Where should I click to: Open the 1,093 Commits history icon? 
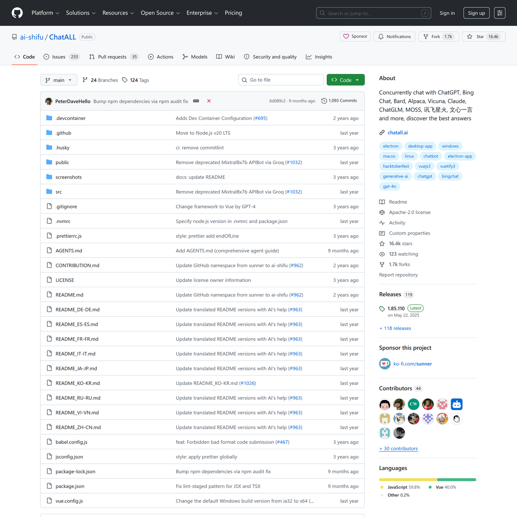324,101
